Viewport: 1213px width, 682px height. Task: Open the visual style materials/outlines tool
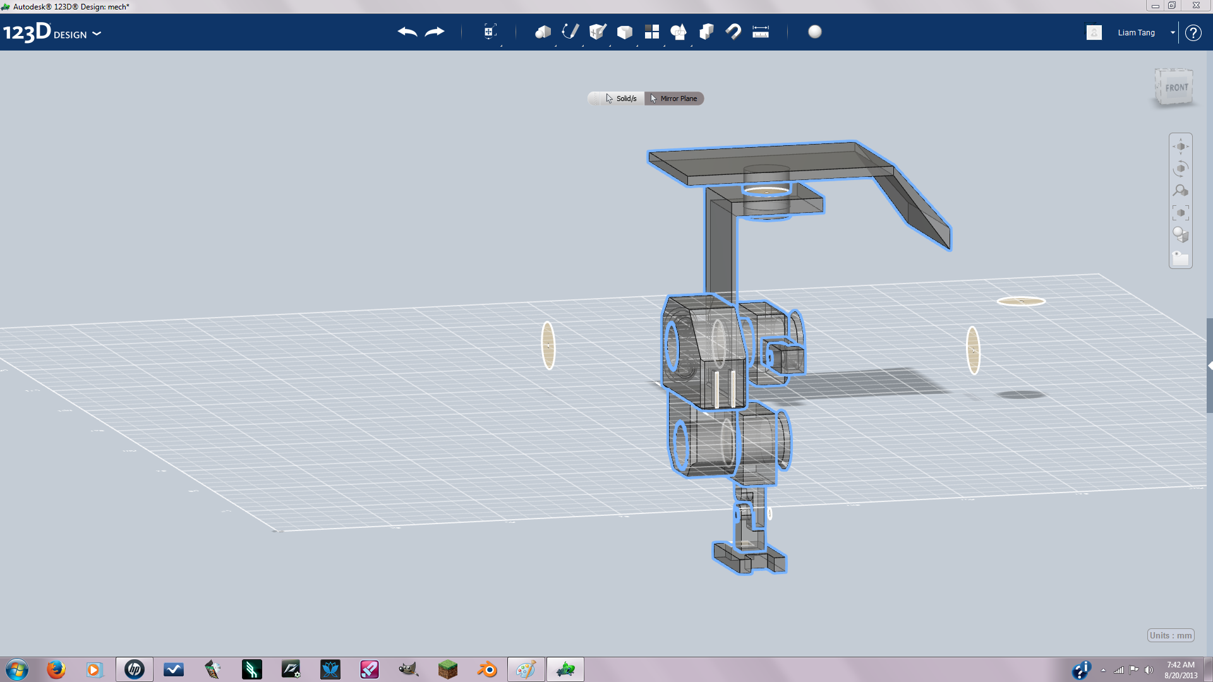1181,235
